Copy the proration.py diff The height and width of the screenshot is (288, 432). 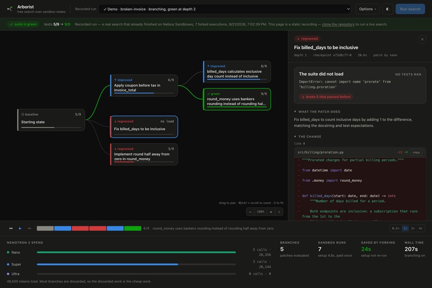tap(416, 152)
